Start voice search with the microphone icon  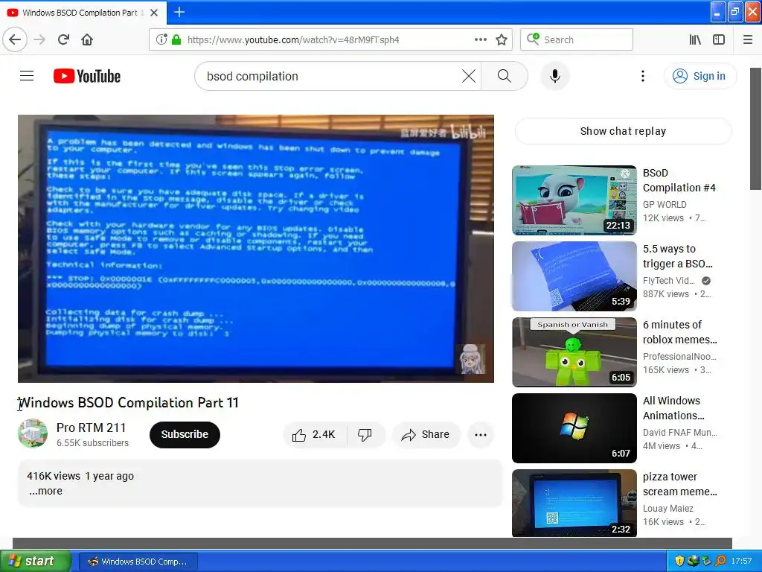point(555,76)
